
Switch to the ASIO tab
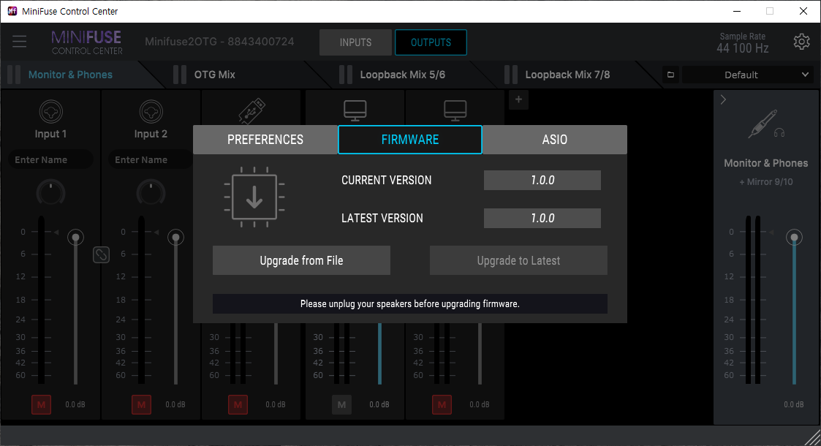(554, 140)
